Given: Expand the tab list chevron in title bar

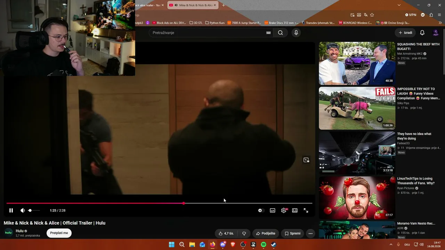Looking at the screenshot, I should coord(399,5).
